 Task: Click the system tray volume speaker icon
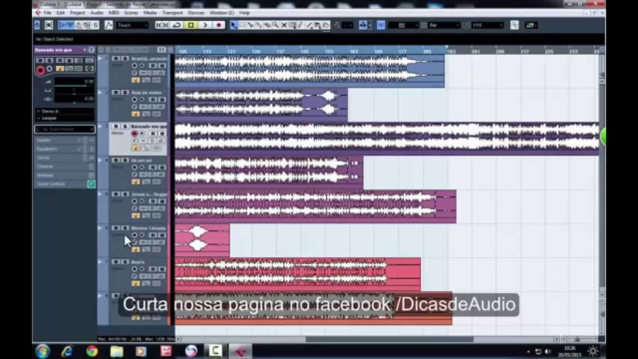click(x=548, y=352)
